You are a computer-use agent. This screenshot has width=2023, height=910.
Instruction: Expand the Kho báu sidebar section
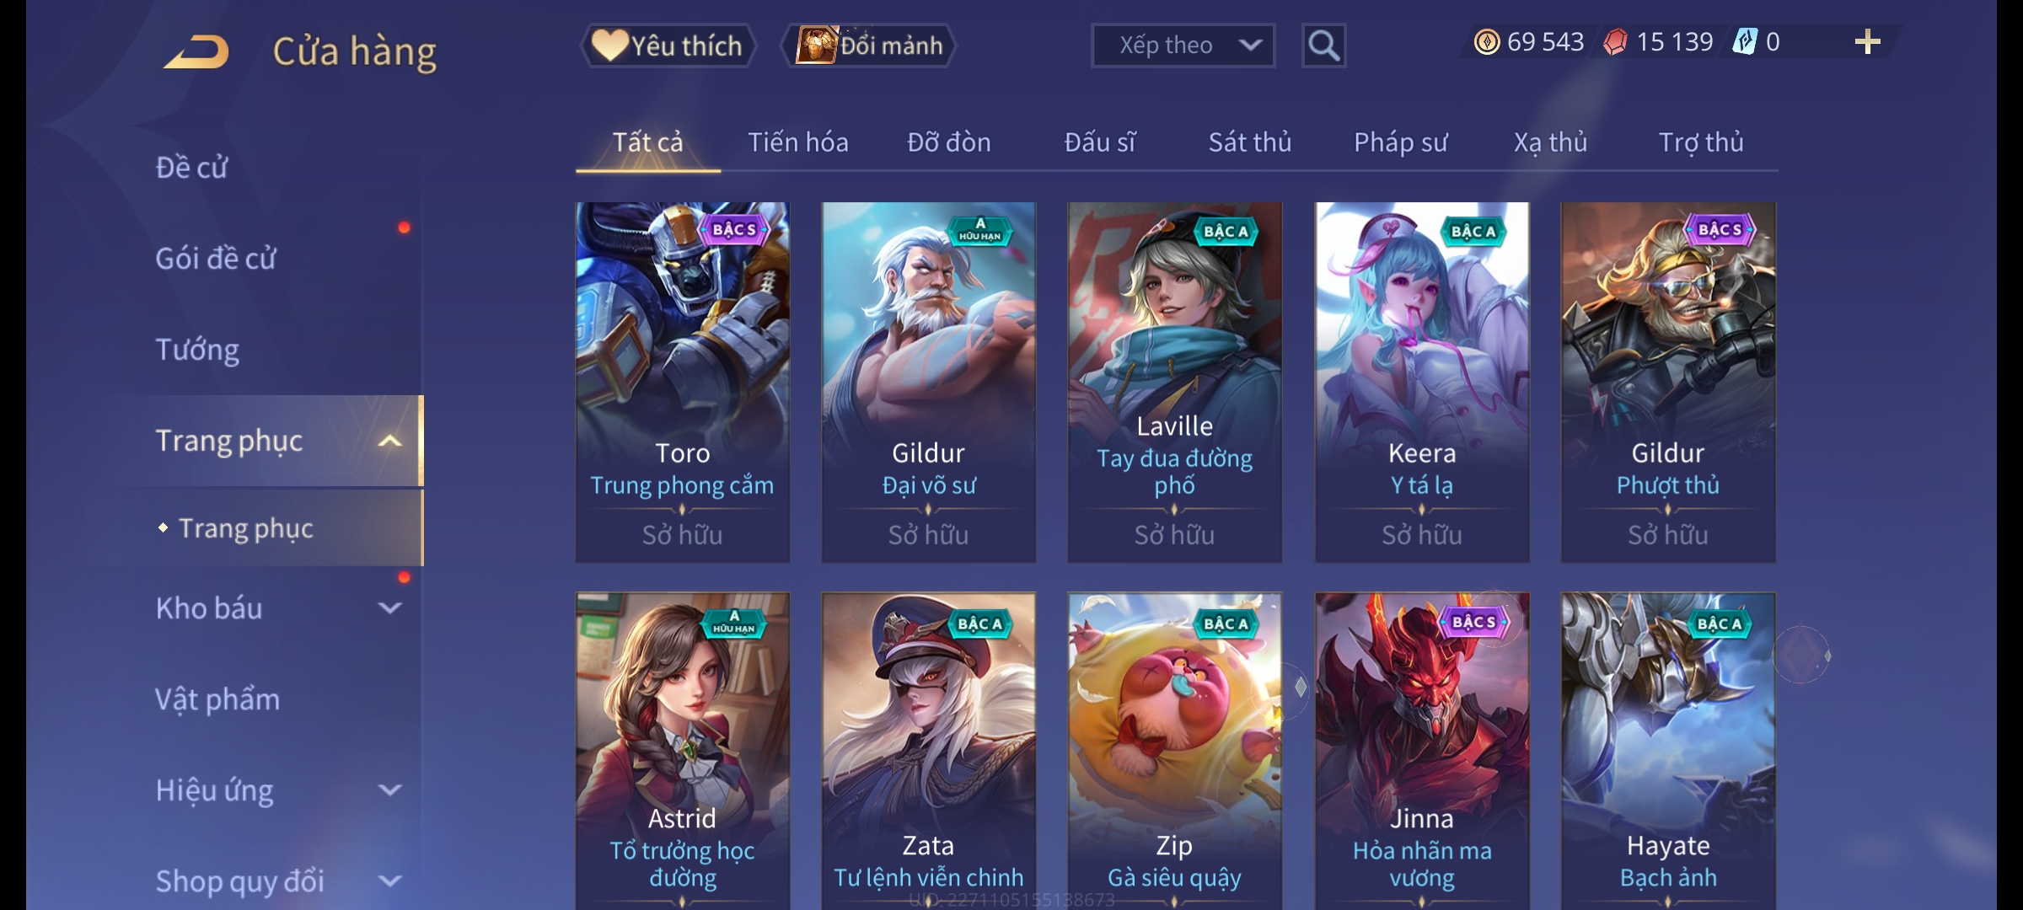389,608
